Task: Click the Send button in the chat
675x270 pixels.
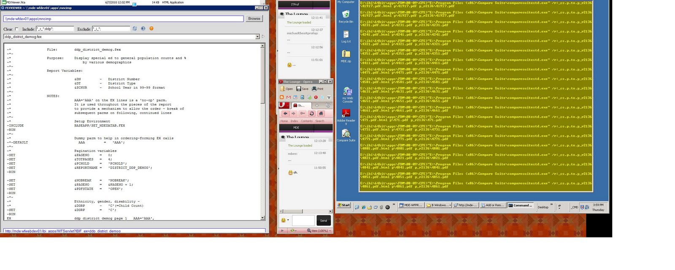Action: [x=324, y=221]
